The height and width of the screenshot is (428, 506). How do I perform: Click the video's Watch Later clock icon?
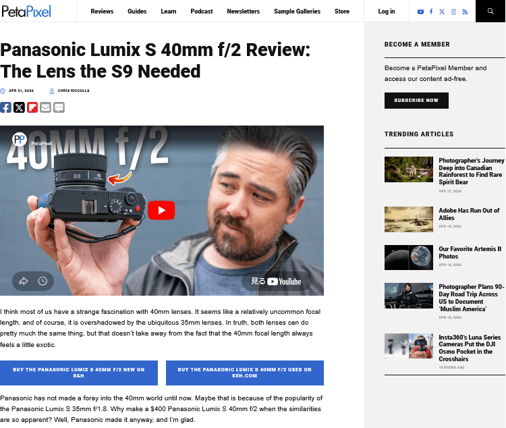click(x=43, y=281)
